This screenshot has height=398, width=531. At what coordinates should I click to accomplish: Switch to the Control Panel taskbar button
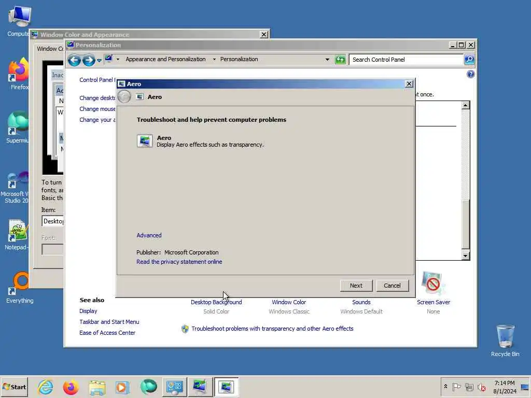click(174, 387)
